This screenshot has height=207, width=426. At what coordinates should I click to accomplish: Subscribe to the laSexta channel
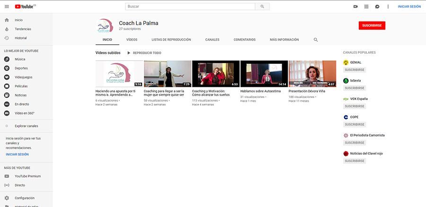[x=354, y=88]
